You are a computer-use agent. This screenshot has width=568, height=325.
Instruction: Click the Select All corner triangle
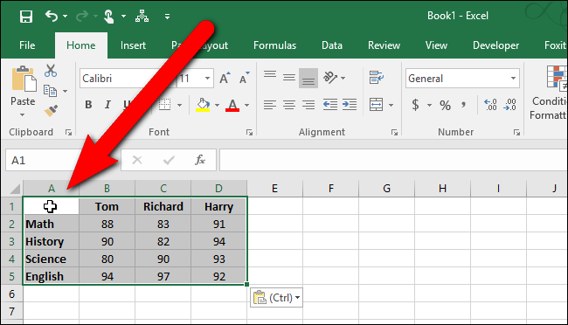pos(15,189)
